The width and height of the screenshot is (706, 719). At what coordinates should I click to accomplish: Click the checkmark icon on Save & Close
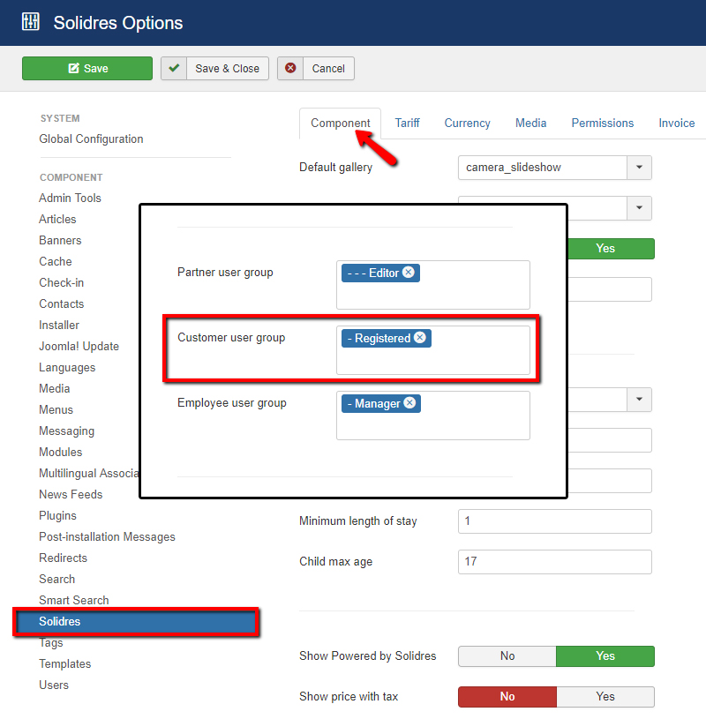[174, 68]
